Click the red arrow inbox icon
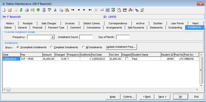This screenshot has width=206, height=102. point(131,10)
